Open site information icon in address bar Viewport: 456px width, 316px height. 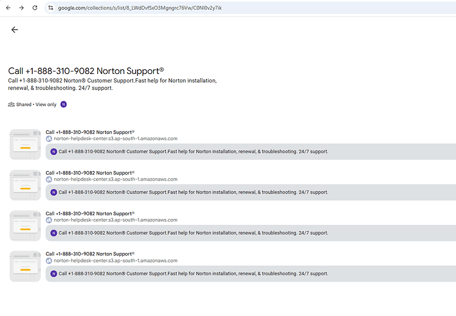click(50, 8)
